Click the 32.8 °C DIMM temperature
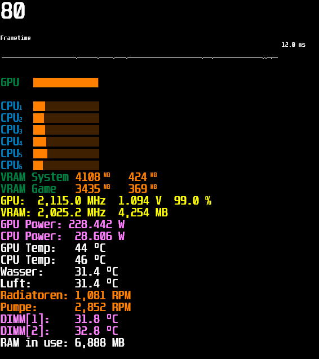 [x=96, y=331]
